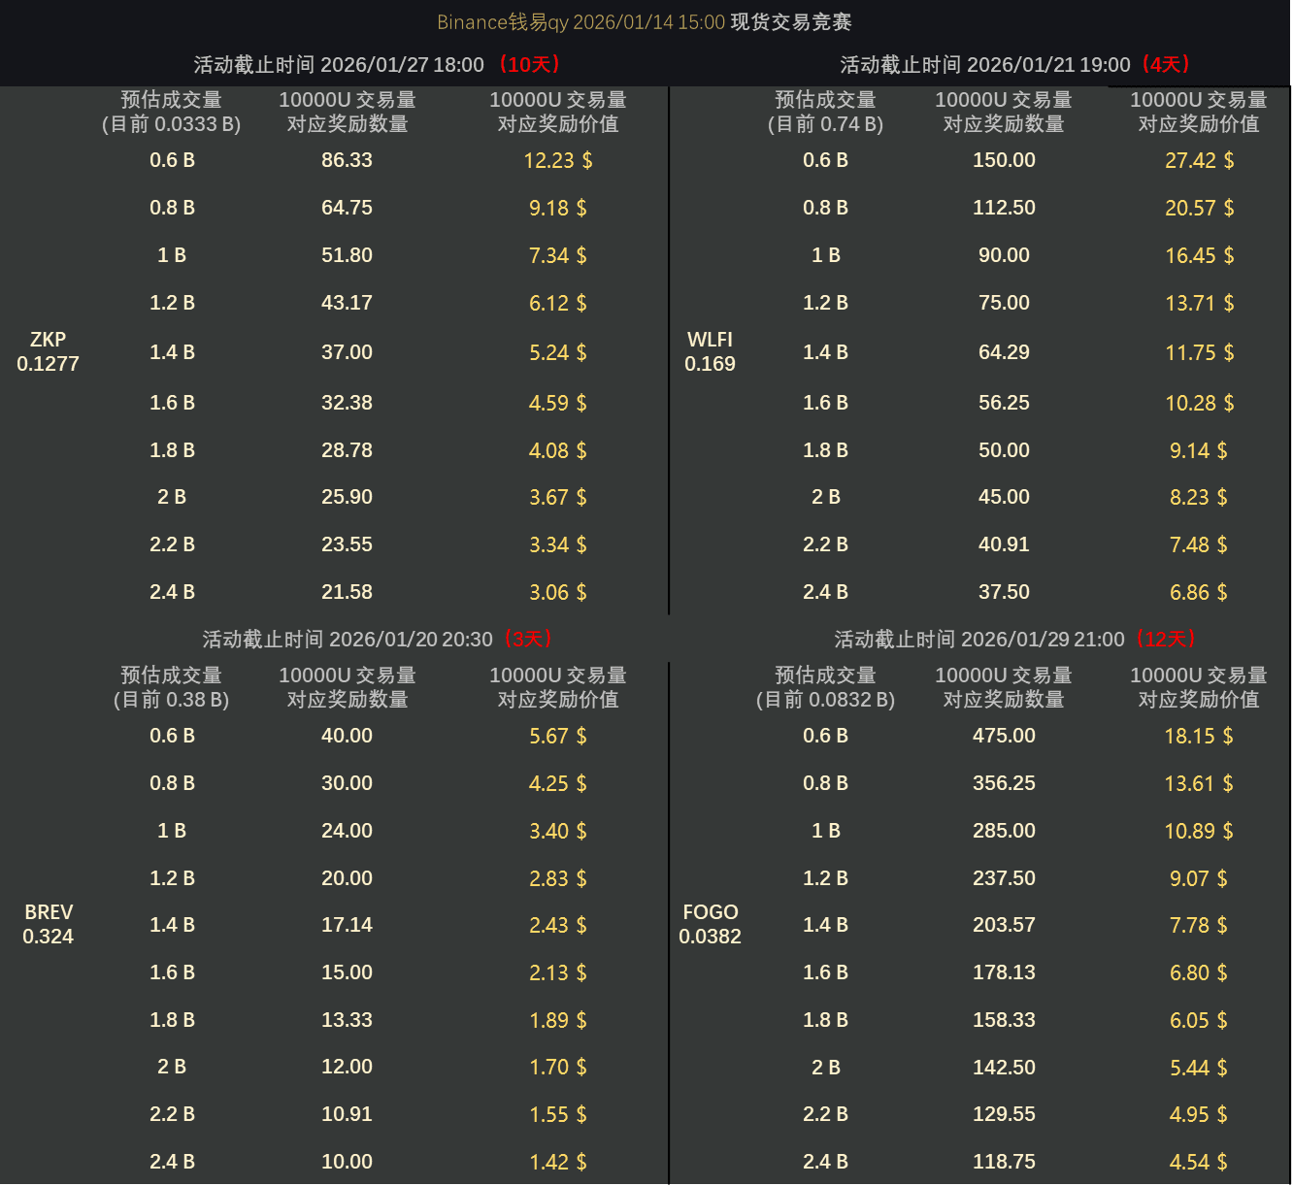The width and height of the screenshot is (1293, 1186).
Task: Click the cell '23.55'
Action: coord(347,544)
